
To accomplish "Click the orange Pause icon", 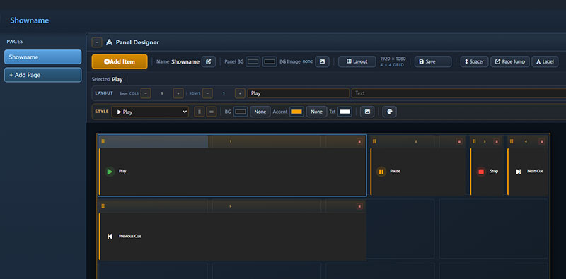I will (381, 172).
